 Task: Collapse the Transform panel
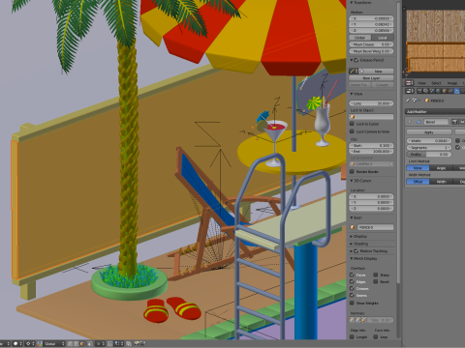[x=353, y=2]
